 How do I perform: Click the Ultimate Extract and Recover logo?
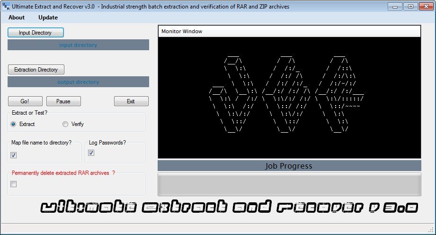[x=229, y=208]
